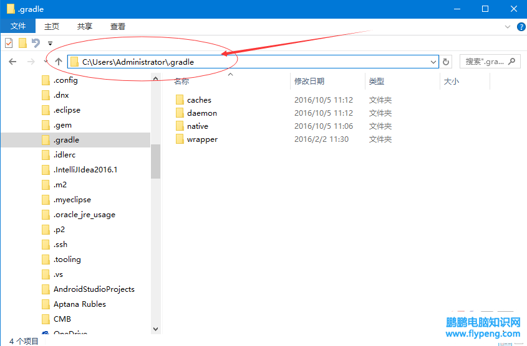Go back with the left arrow
This screenshot has height=346, width=527.
pyautogui.click(x=12, y=62)
